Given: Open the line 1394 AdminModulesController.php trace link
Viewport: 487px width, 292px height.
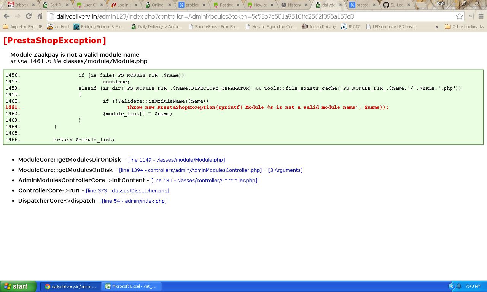Looking at the screenshot, I should 190,170.
